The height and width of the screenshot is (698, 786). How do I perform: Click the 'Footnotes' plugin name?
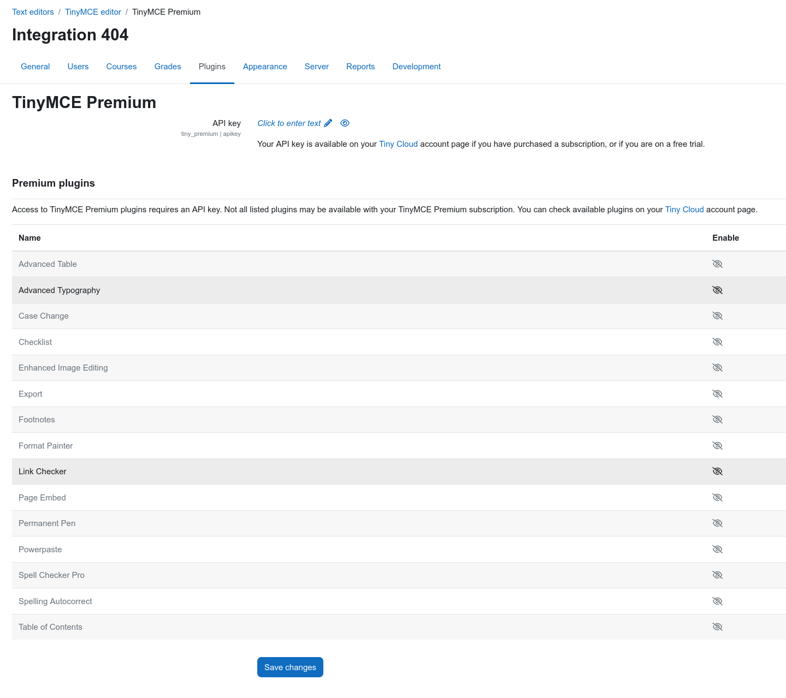[x=37, y=420]
